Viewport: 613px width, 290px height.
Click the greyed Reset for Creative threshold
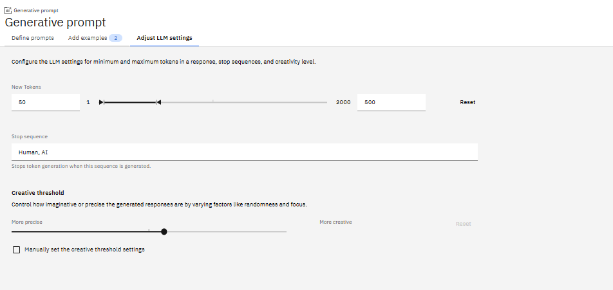(464, 224)
